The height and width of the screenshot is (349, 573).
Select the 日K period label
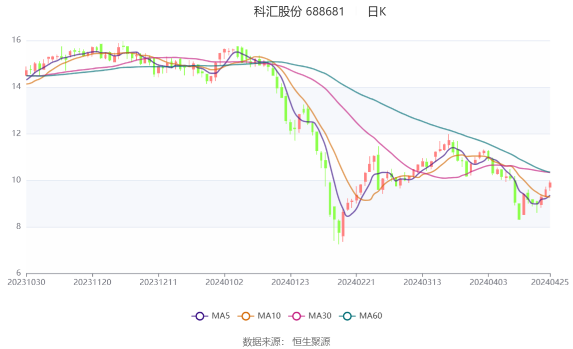pos(377,11)
